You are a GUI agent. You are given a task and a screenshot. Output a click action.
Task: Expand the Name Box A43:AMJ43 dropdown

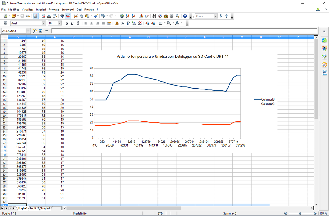tap(28, 31)
